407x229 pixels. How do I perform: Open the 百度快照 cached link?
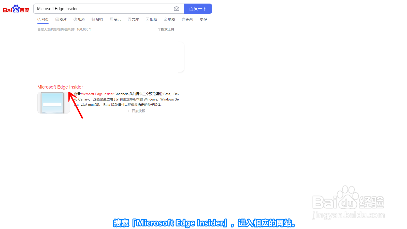click(x=139, y=111)
